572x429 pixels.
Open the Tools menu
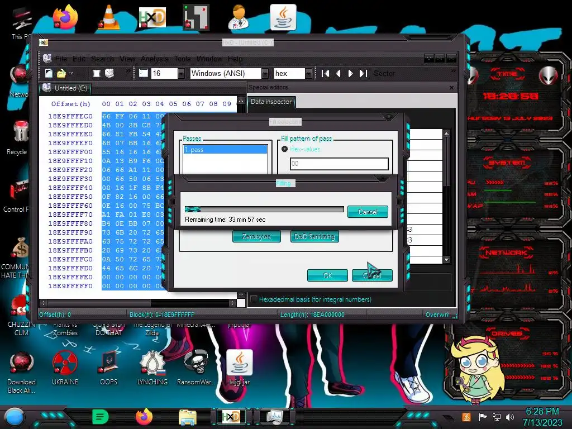pyautogui.click(x=183, y=59)
